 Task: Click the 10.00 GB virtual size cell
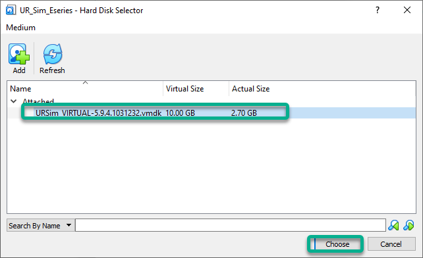click(x=180, y=113)
